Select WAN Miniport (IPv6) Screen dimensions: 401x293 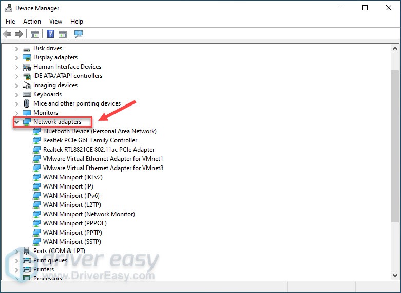point(71,196)
